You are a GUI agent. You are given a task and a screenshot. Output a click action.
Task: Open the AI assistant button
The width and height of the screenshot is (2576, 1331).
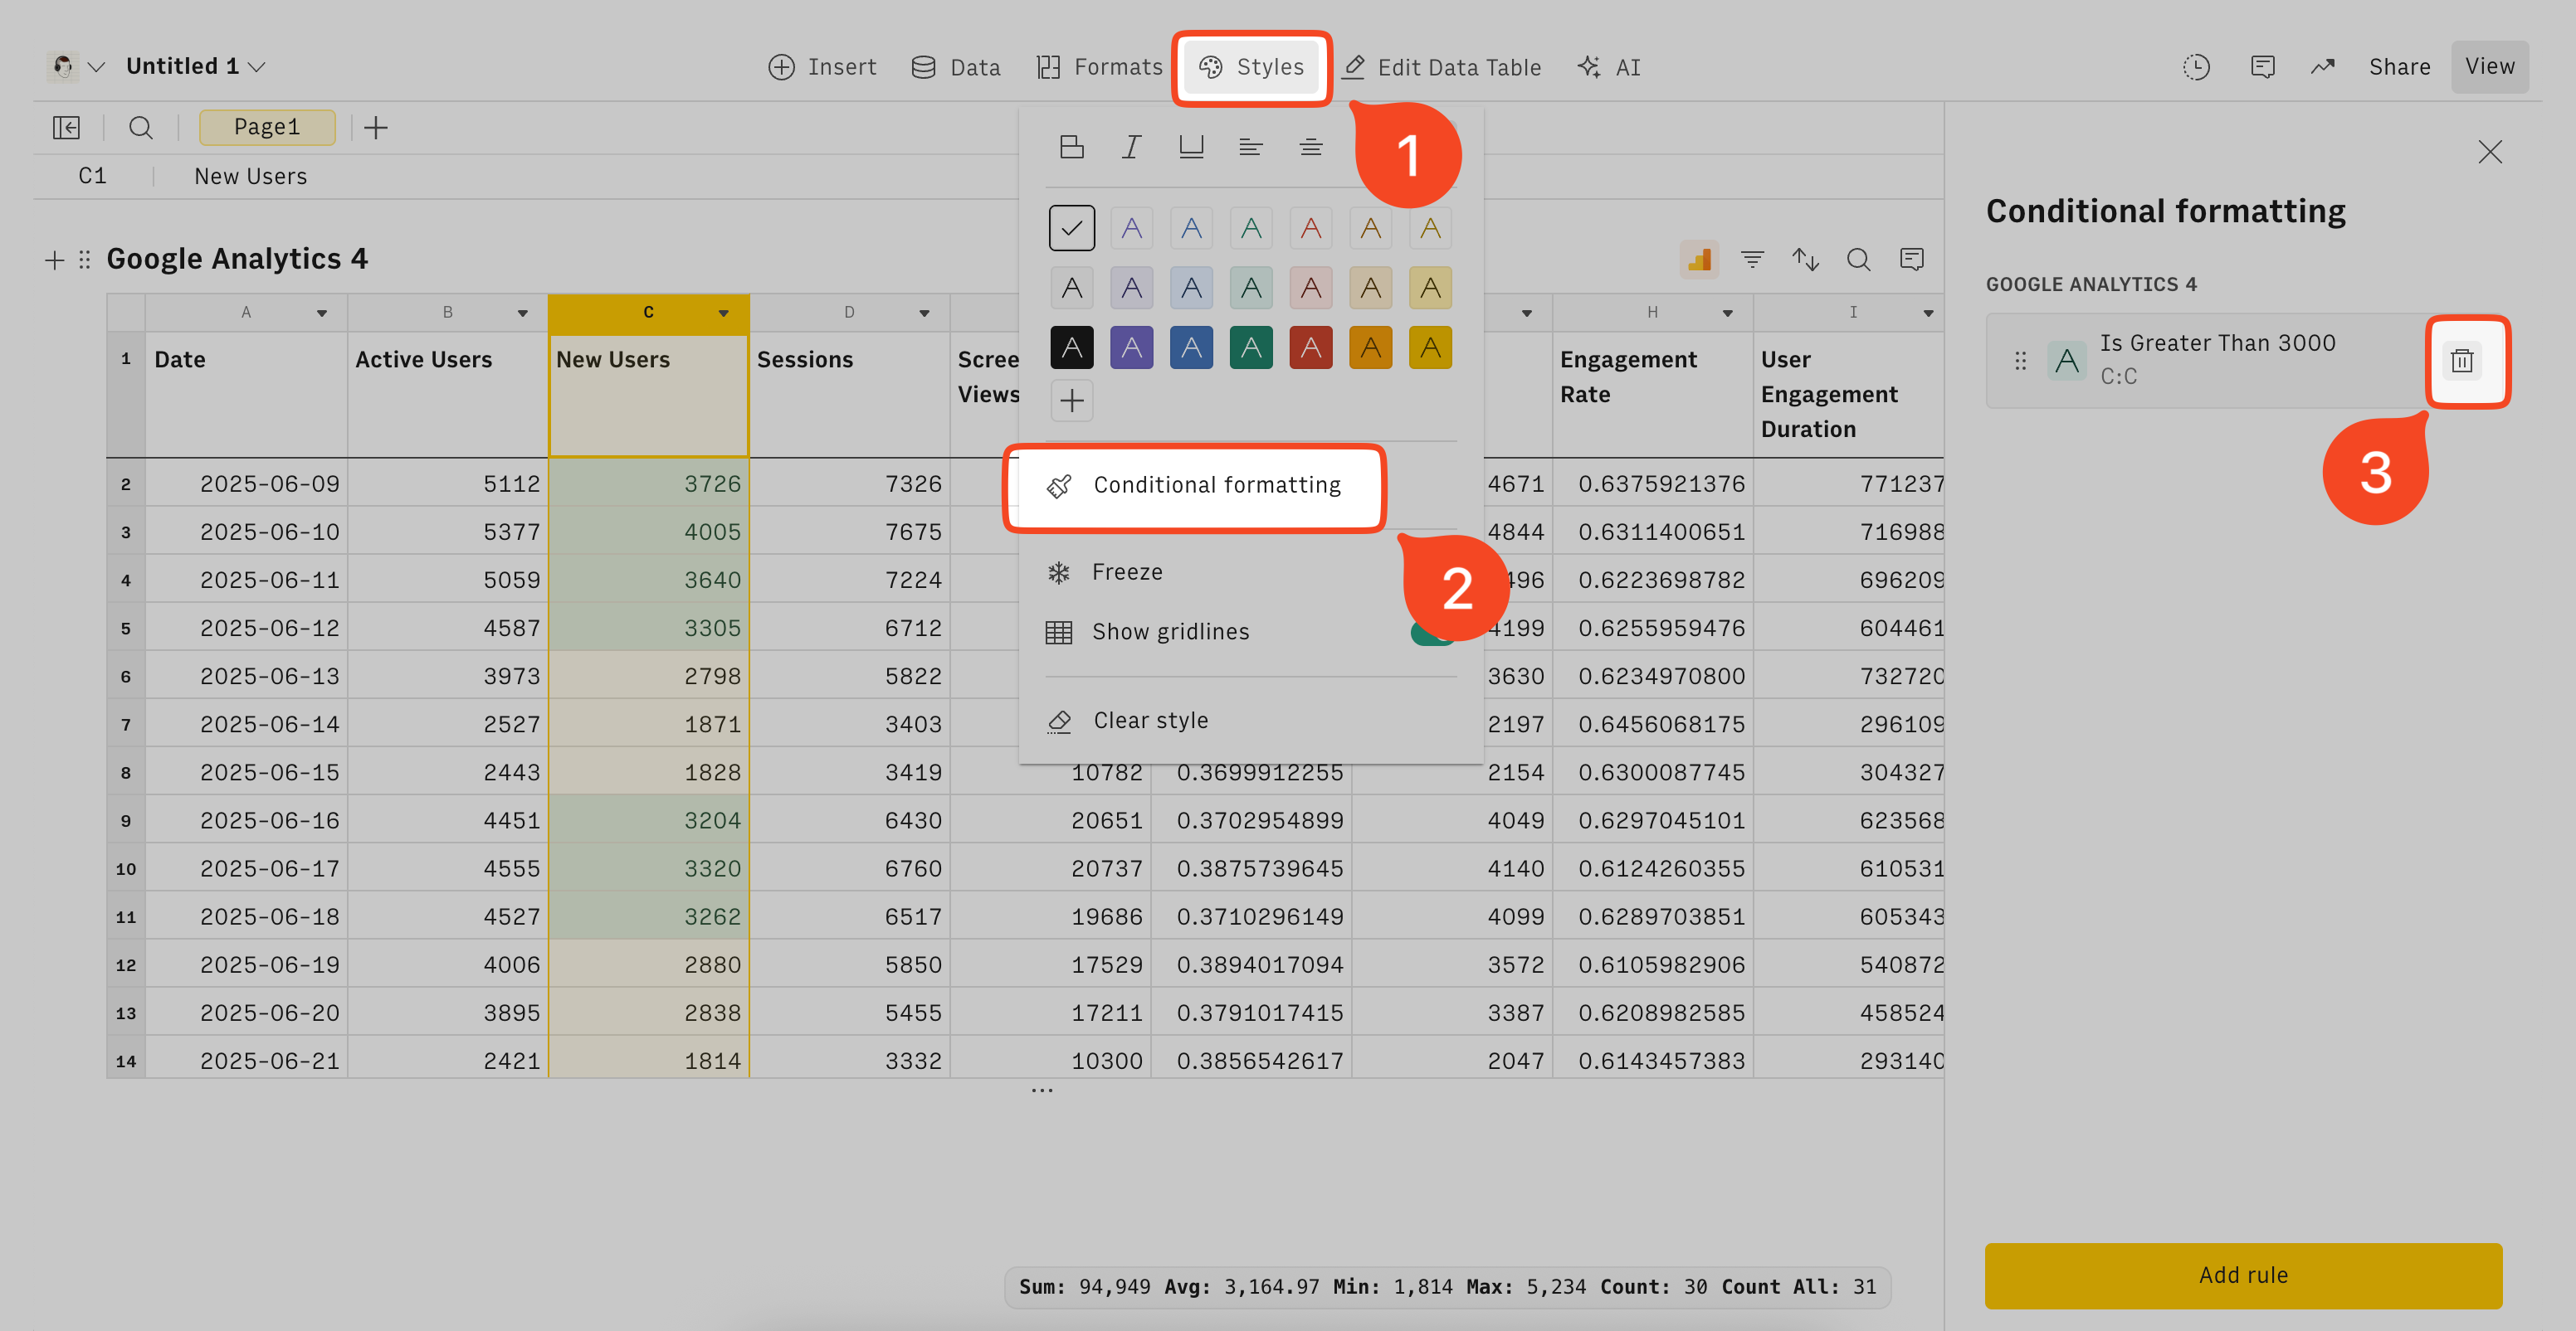click(1610, 67)
